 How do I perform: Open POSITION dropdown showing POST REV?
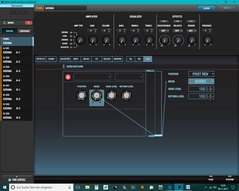point(201,74)
